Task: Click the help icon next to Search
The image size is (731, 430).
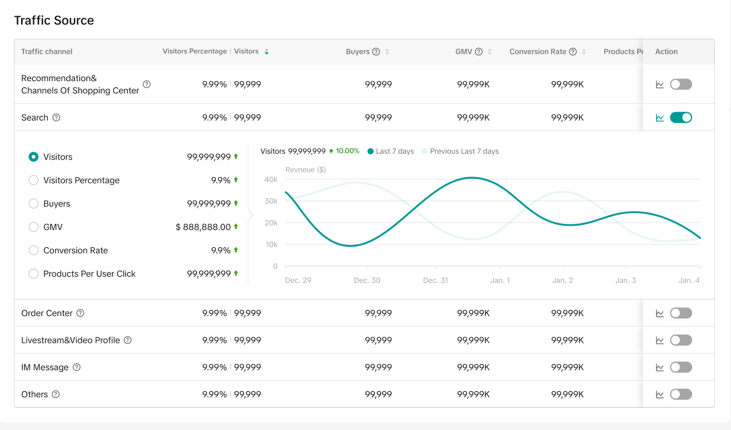Action: pyautogui.click(x=56, y=118)
